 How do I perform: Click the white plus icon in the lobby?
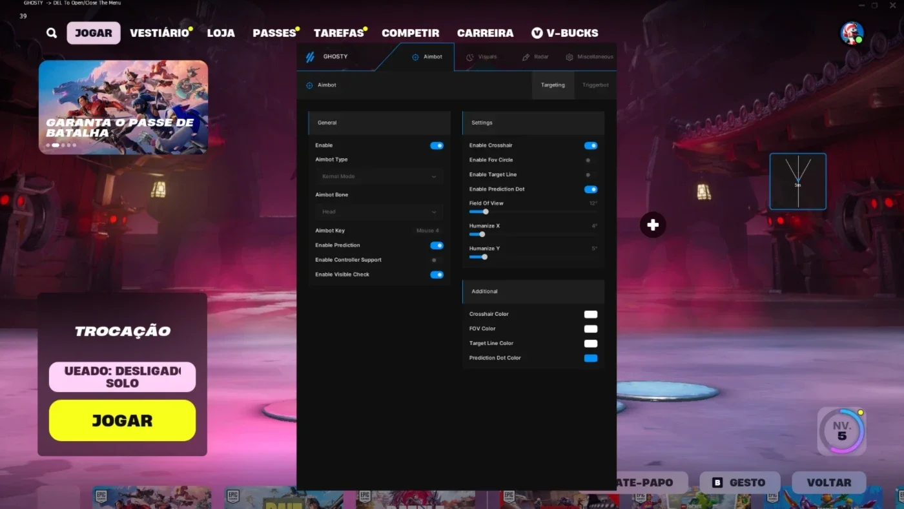653,225
